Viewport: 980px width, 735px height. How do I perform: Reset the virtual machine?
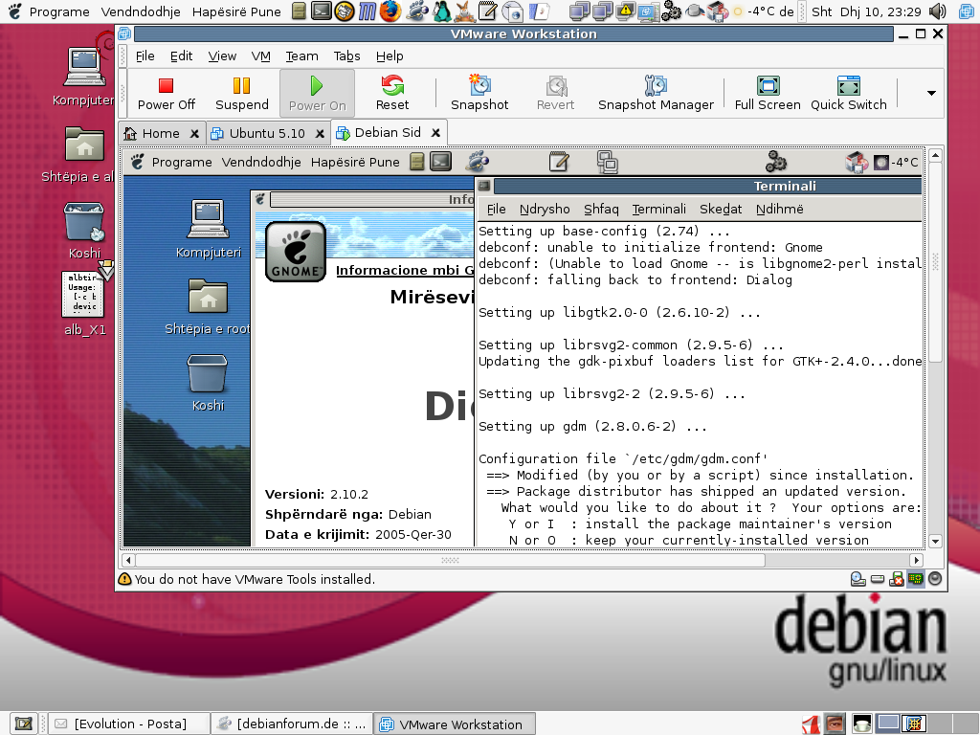click(x=392, y=94)
